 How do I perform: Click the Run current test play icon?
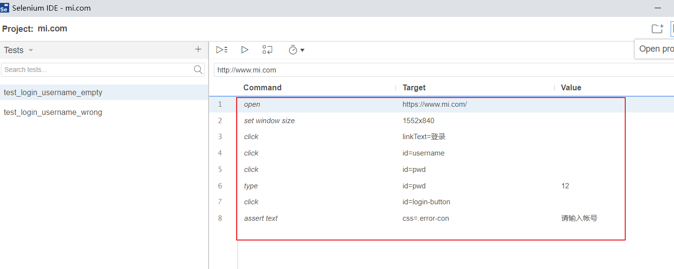point(245,50)
